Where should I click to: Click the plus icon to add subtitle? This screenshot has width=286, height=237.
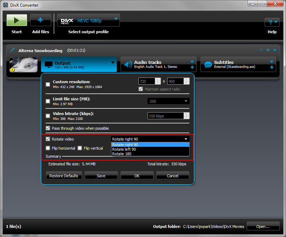click(272, 67)
